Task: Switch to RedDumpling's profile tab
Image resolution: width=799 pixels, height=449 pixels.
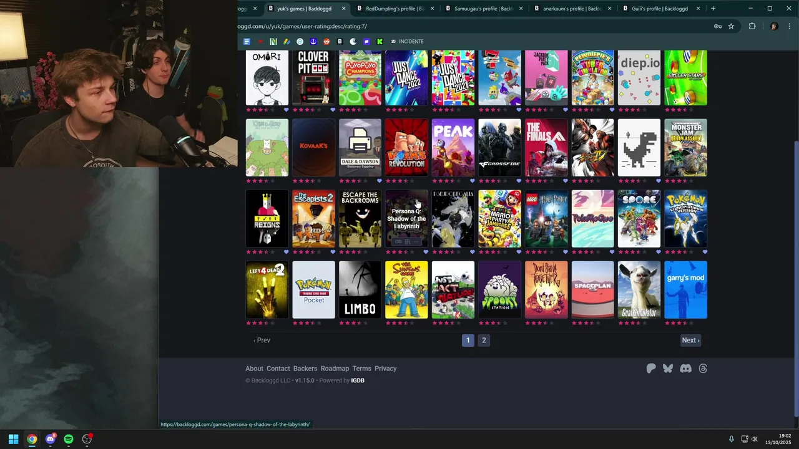Action: pyautogui.click(x=395, y=9)
